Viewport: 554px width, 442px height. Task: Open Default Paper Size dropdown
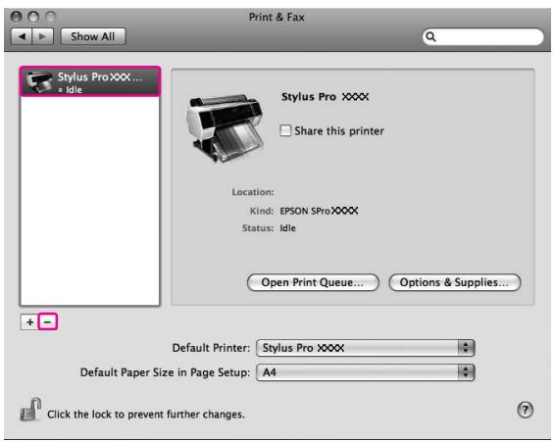[x=366, y=372]
